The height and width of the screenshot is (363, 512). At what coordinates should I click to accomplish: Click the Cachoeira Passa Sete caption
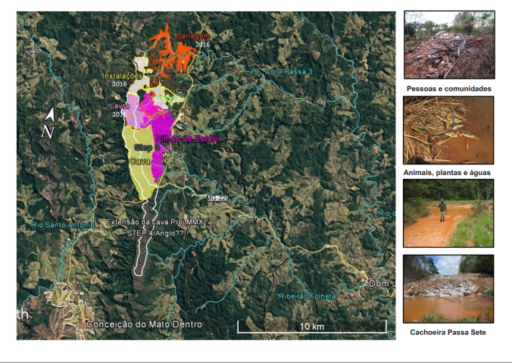448,332
